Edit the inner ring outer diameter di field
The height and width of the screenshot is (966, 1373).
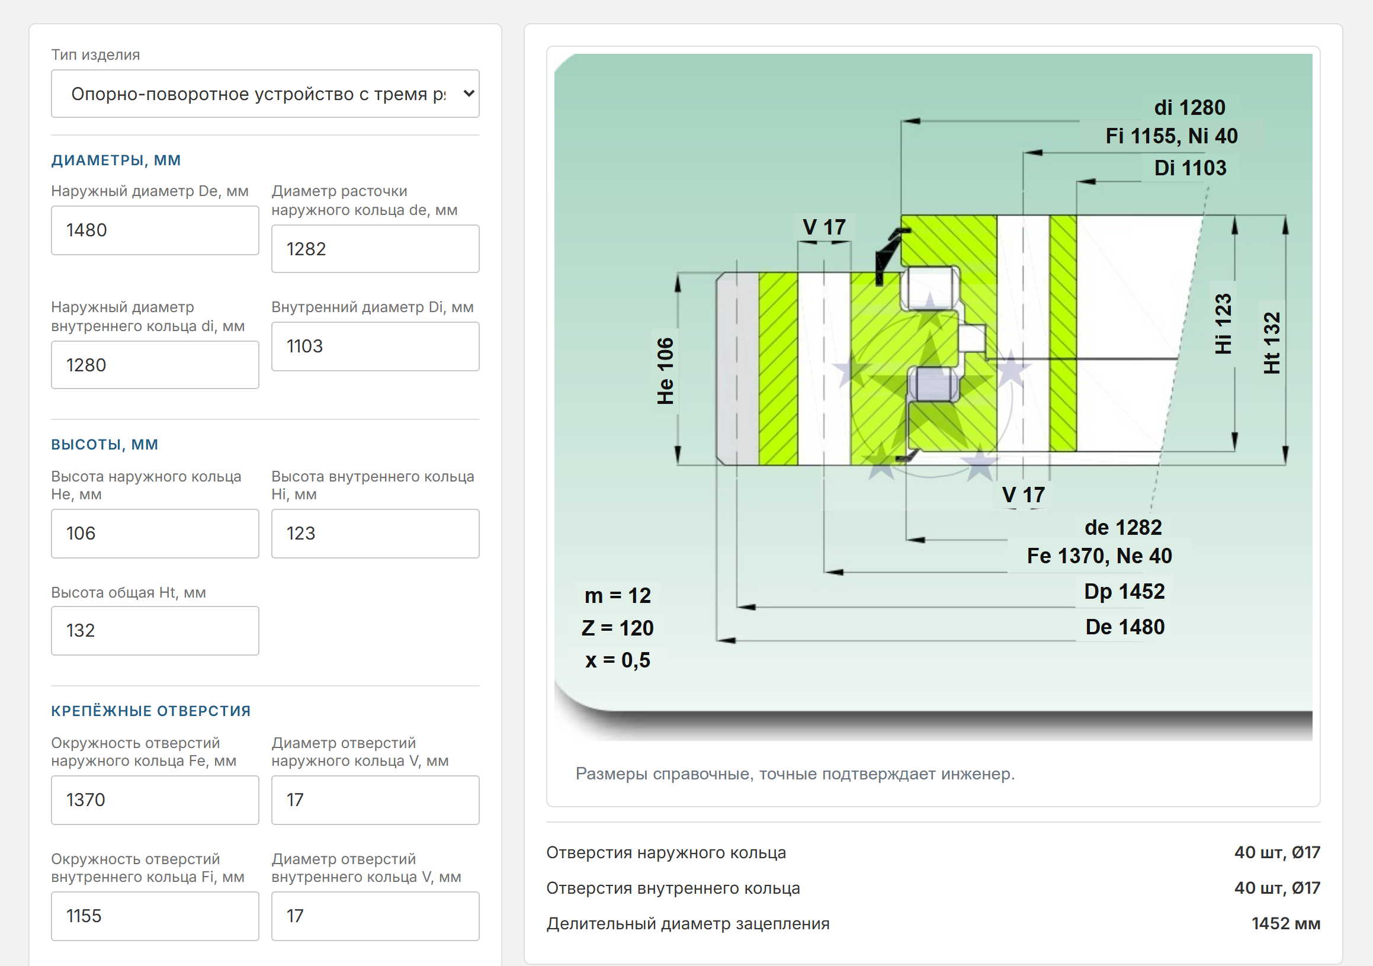pyautogui.click(x=155, y=365)
